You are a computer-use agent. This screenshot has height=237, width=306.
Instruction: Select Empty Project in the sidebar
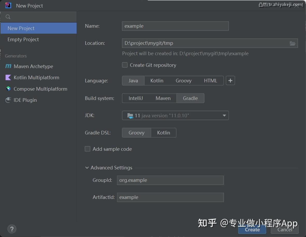click(39, 39)
